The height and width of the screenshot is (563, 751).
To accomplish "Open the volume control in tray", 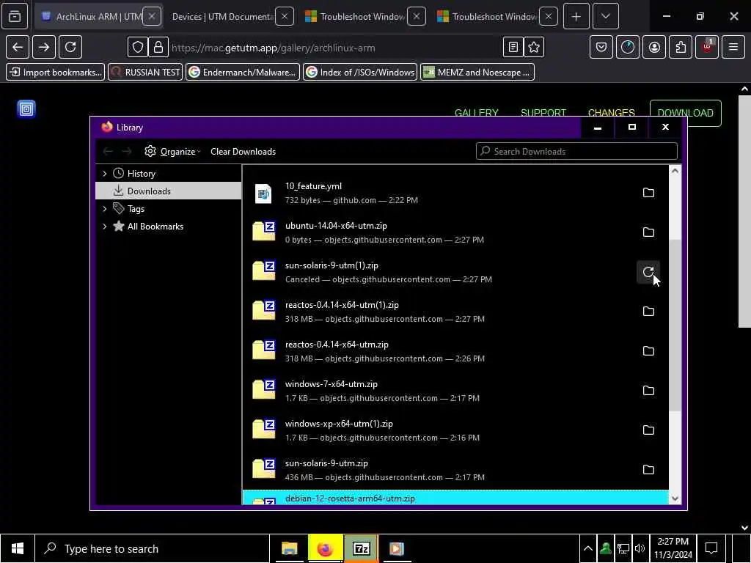I will pos(640,548).
